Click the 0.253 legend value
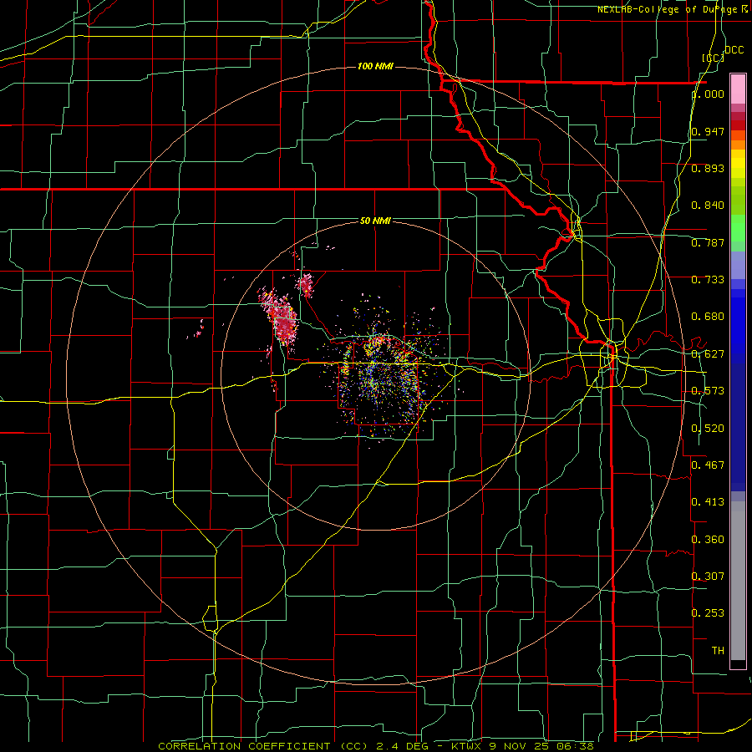 coord(708,613)
